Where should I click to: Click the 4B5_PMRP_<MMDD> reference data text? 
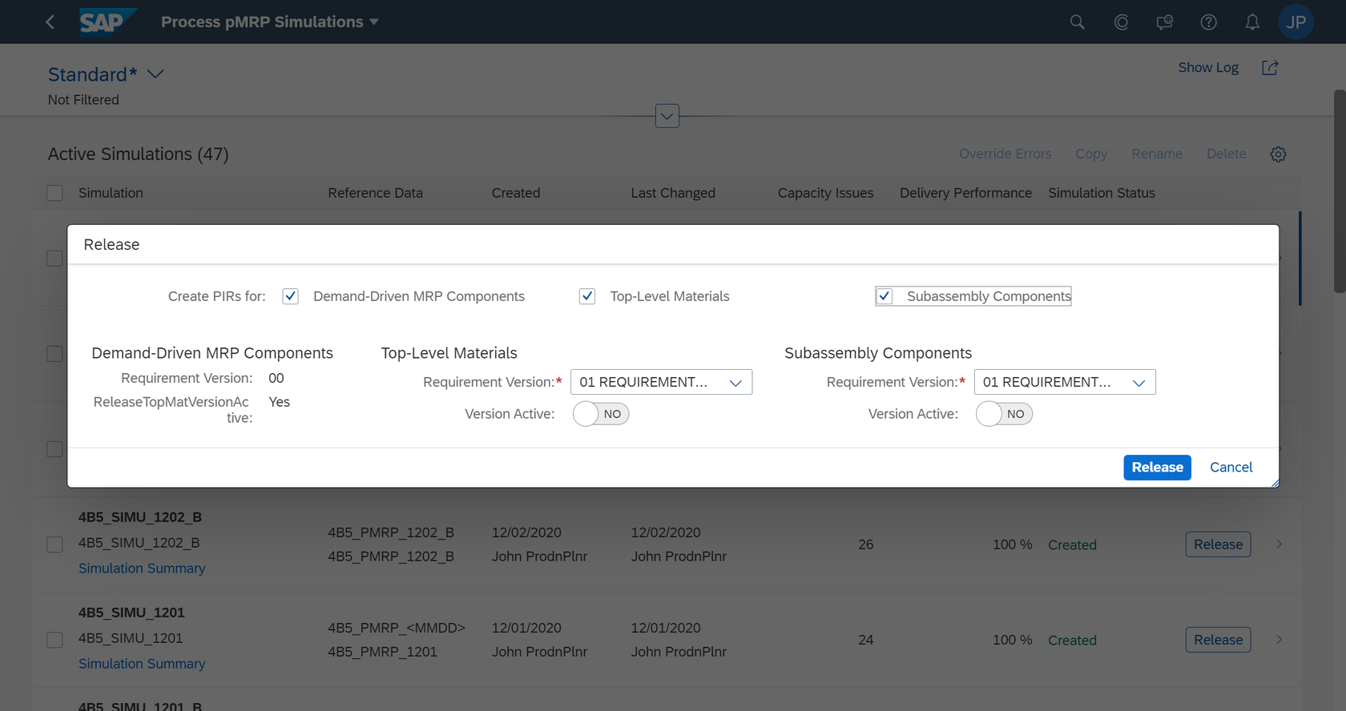tap(397, 628)
